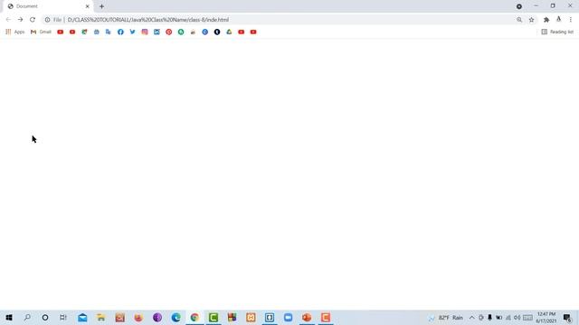Open the Chrome three-dot menu
Viewport: 579px width, 325px height.
[571, 20]
